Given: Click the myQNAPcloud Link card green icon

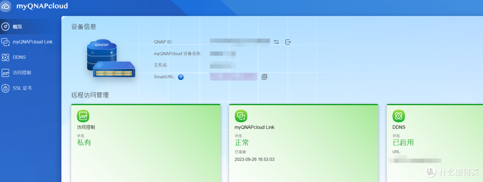Looking at the screenshot, I should 241,116.
